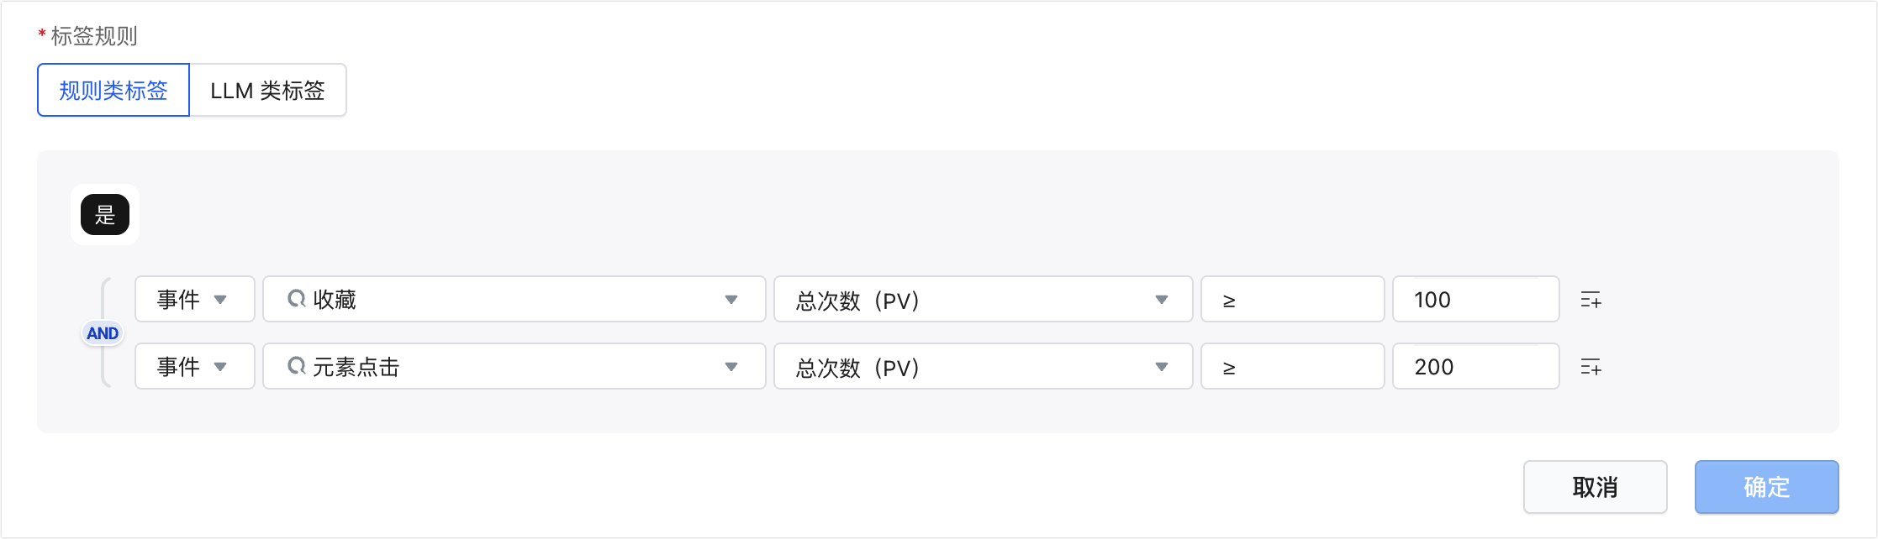Expand the 收藏 event selector arrow
Viewport: 1878px width, 539px height.
tap(731, 300)
